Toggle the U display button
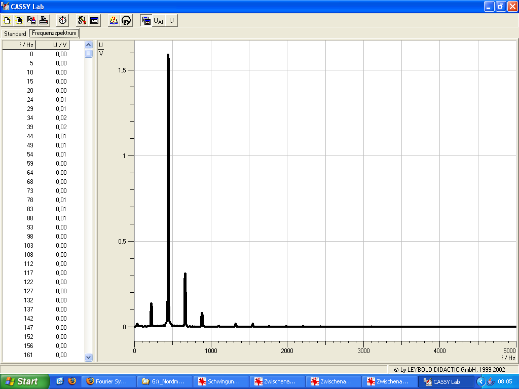The width and height of the screenshot is (519, 389). [171, 21]
